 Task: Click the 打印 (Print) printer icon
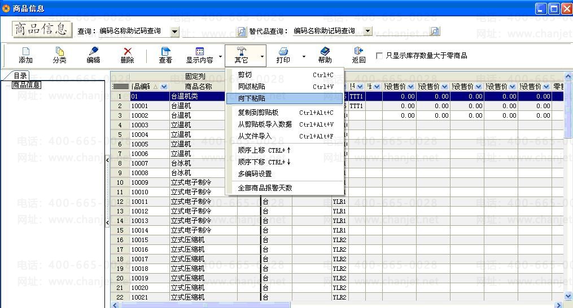tap(283, 52)
